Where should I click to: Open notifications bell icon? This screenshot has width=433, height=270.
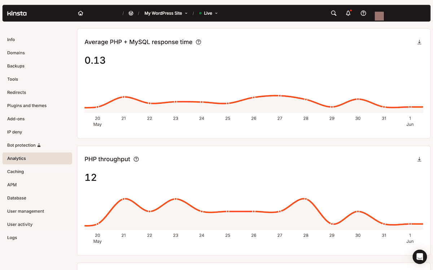pos(348,13)
